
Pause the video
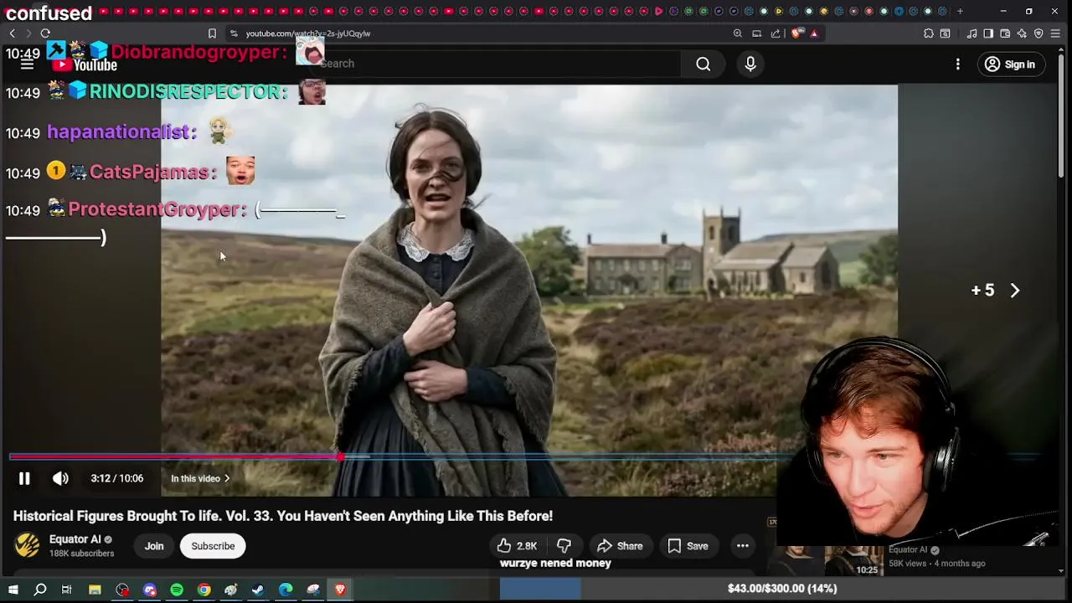click(x=24, y=478)
